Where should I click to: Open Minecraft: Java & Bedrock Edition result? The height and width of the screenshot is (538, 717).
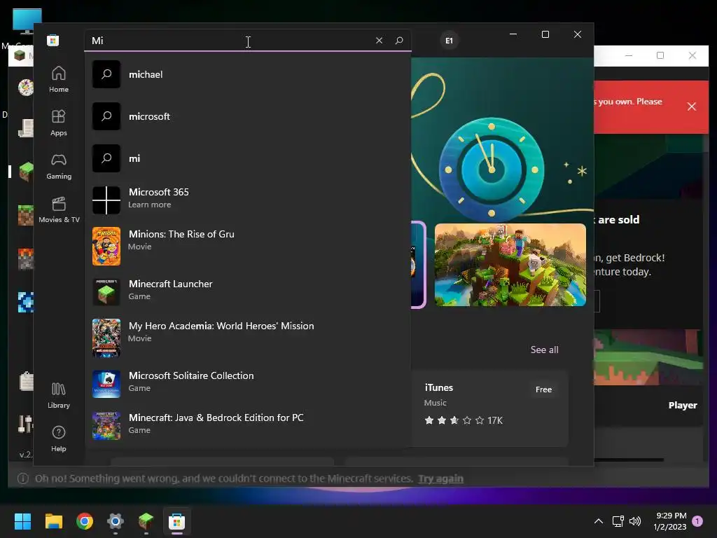[247, 425]
